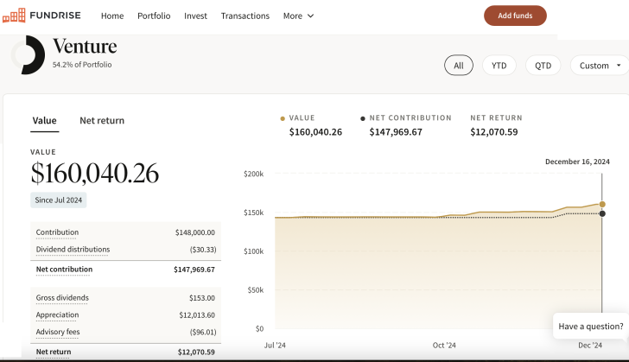Click the $12,070.59 net return in legend
629x362 pixels.
tap(494, 132)
